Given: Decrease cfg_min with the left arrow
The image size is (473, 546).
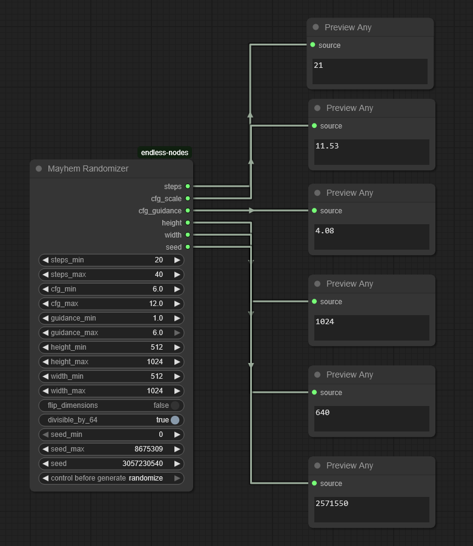Looking at the screenshot, I should pyautogui.click(x=45, y=289).
